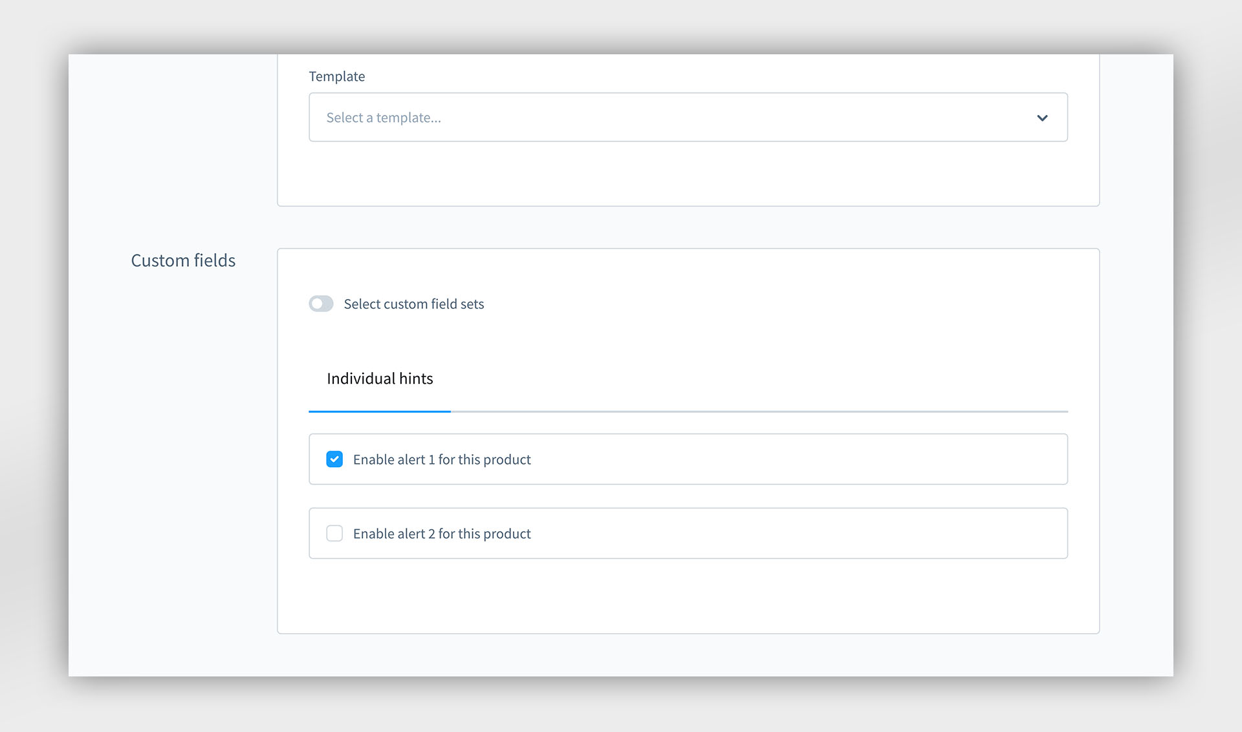Click the 'Select a template...' placeholder text
This screenshot has height=732, width=1242.
tap(384, 118)
